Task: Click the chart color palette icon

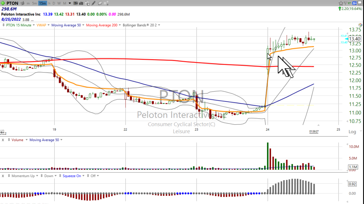Action: tap(360, 25)
